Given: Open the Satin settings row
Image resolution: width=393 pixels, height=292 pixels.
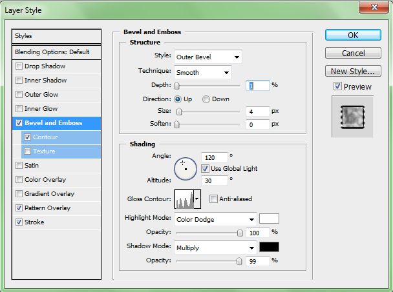Looking at the screenshot, I should point(56,166).
